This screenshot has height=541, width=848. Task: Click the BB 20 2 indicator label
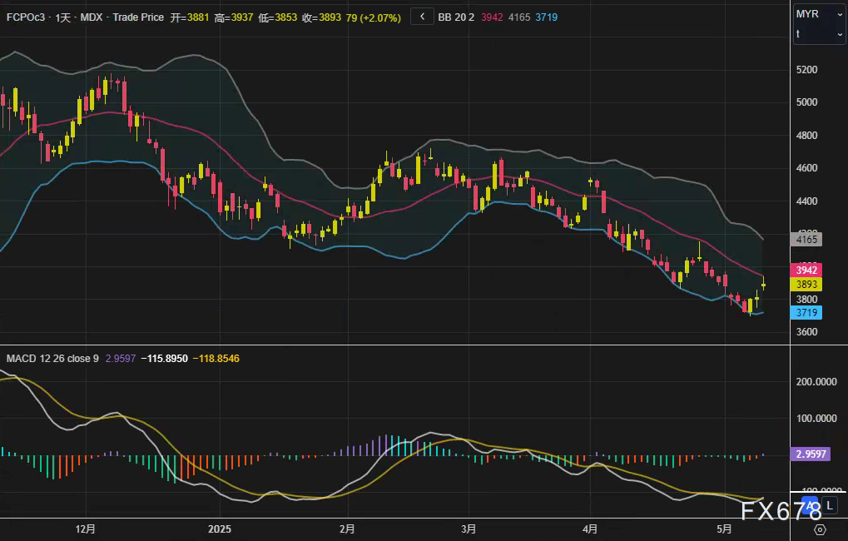pyautogui.click(x=456, y=17)
